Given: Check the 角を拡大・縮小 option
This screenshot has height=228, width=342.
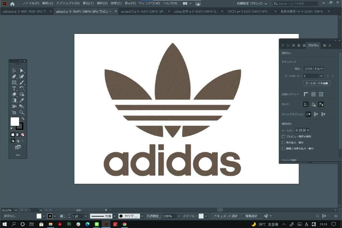Looking at the screenshot, I should point(283,142).
